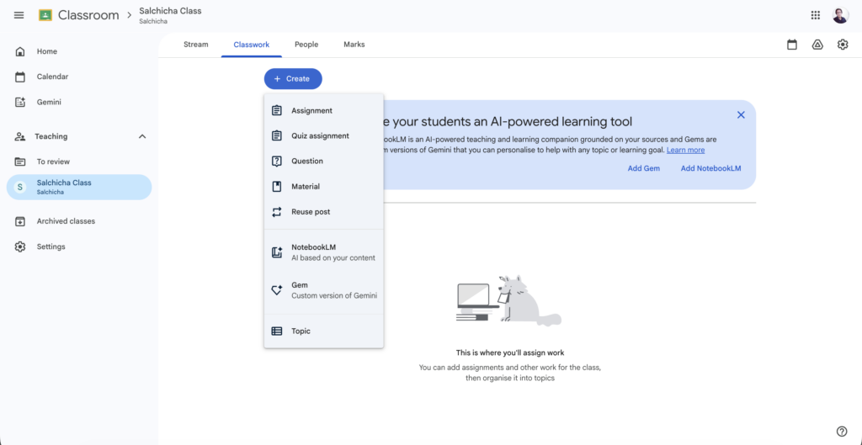
Task: Click 'This is where you'll assign work' text
Action: 509,352
